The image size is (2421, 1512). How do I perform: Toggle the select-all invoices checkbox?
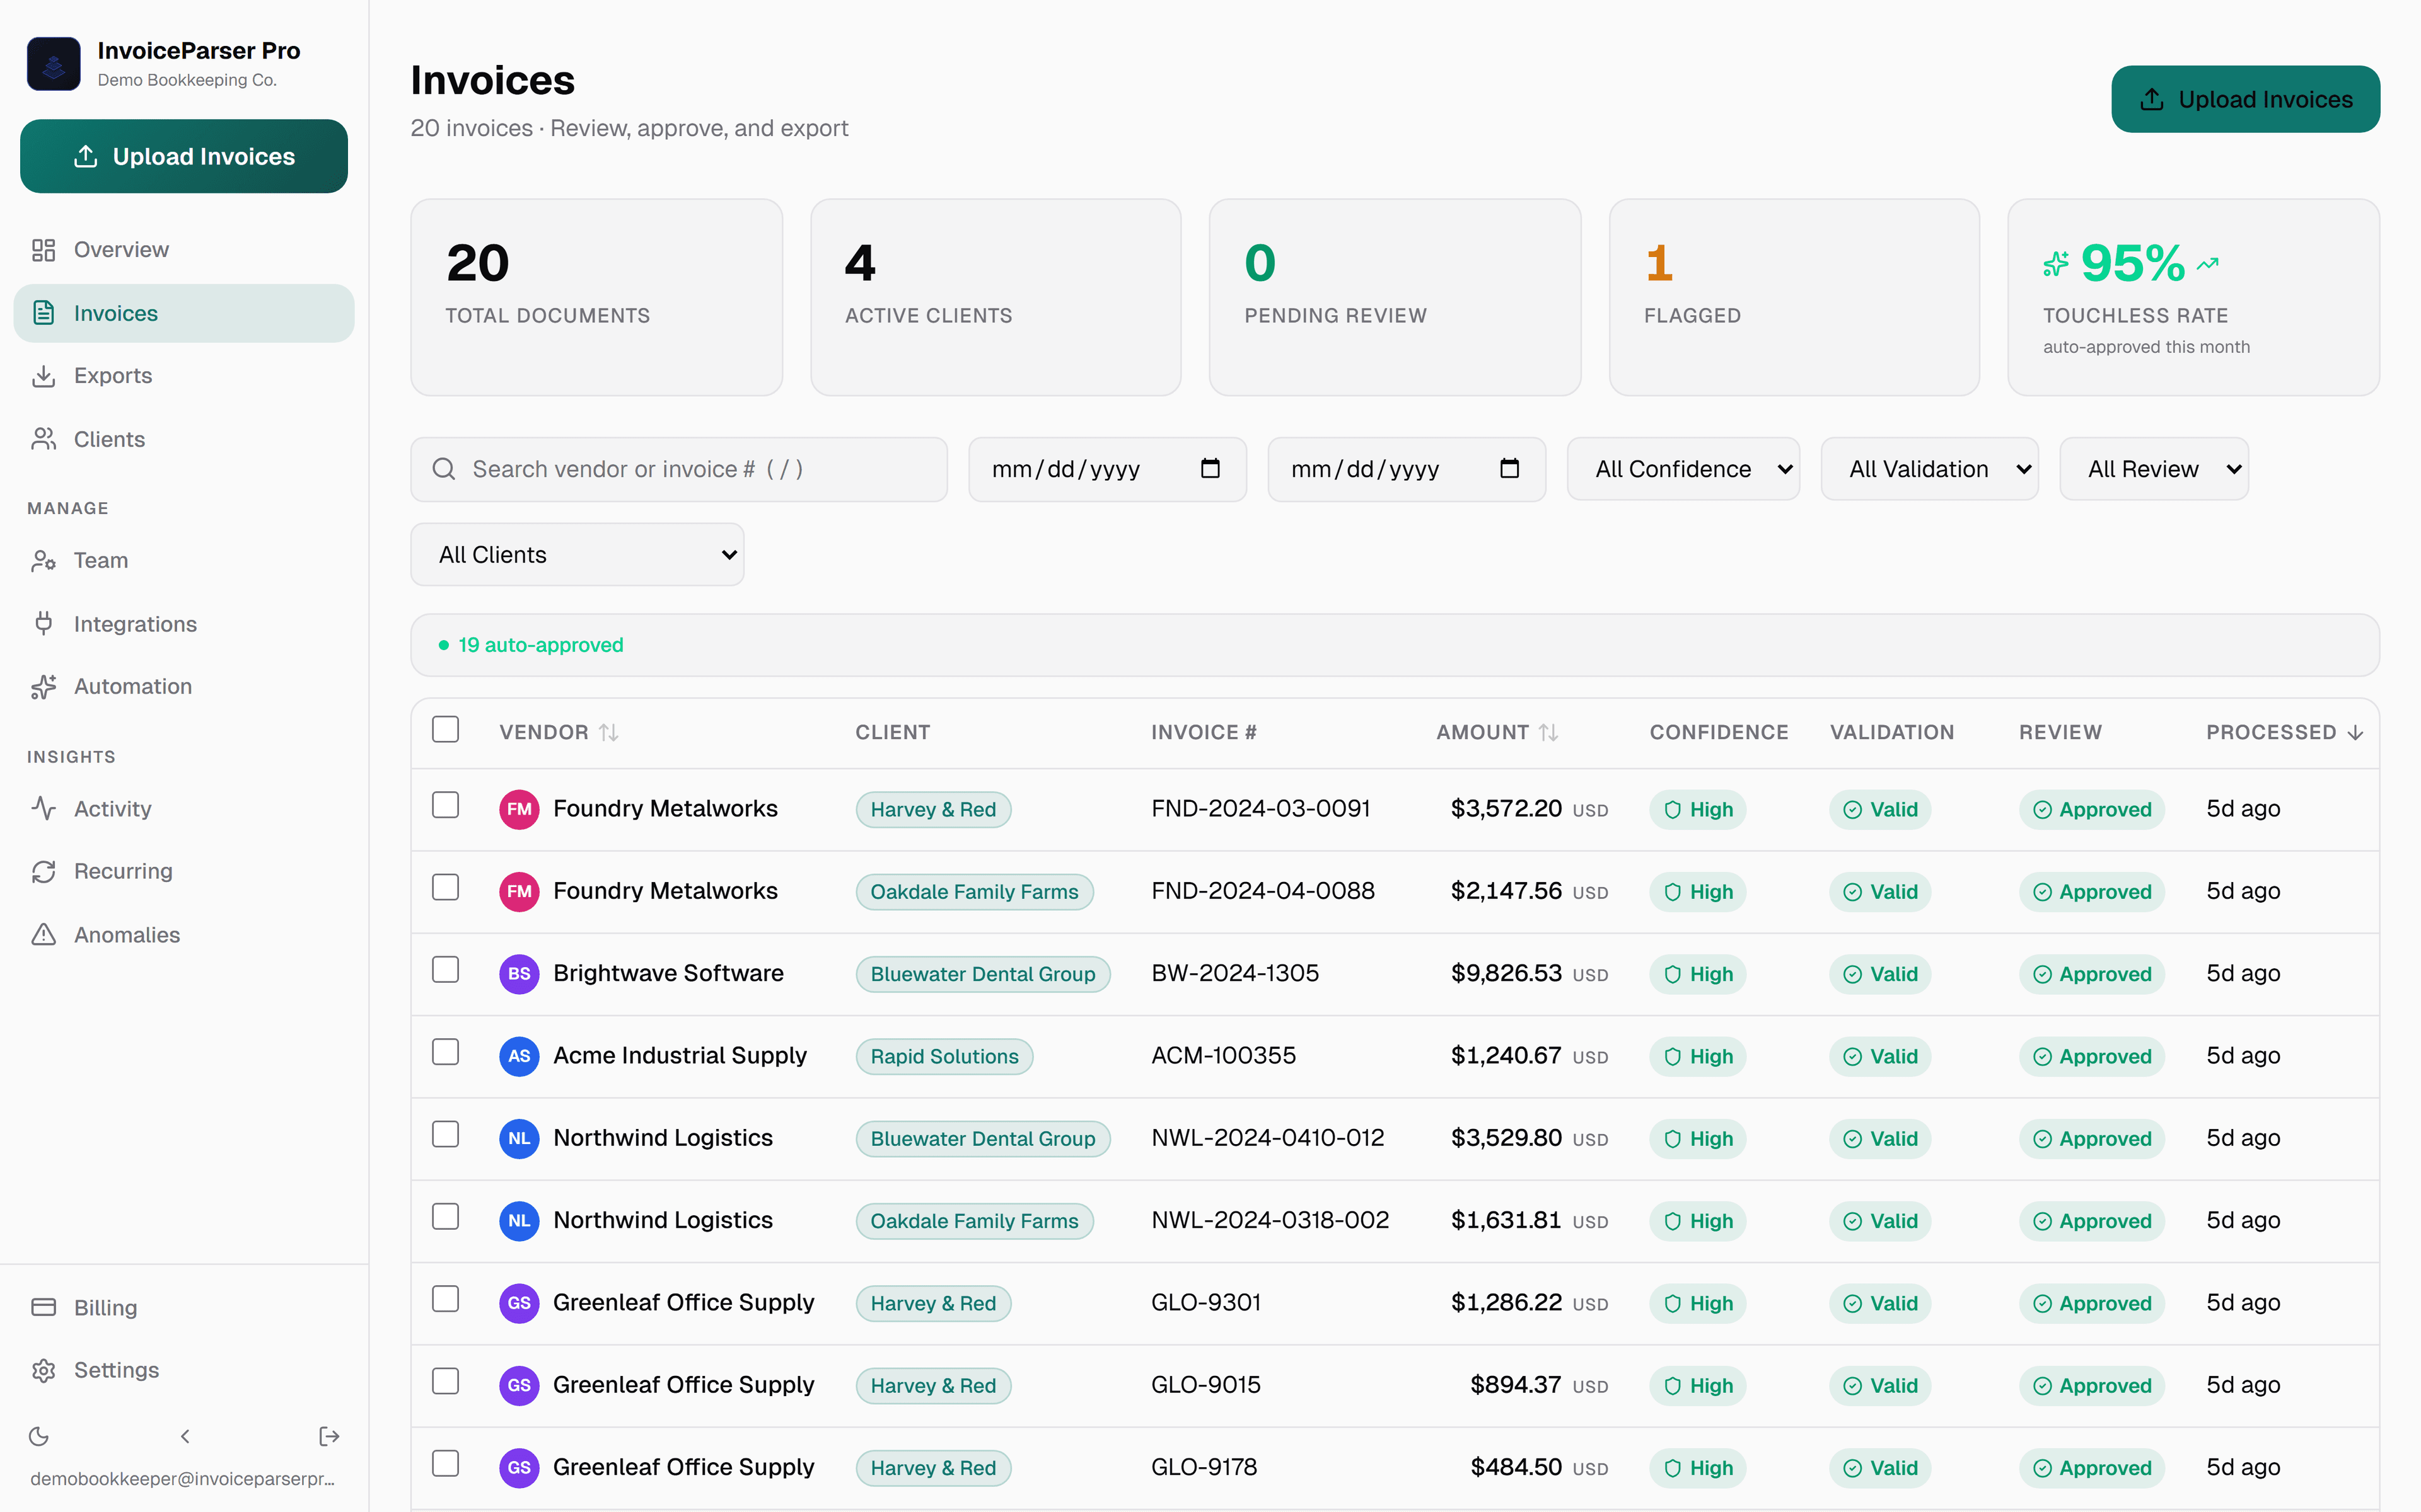pos(445,729)
